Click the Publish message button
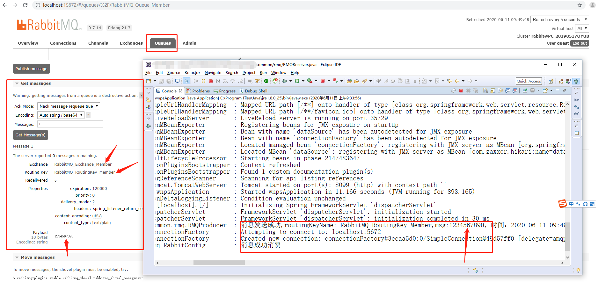Screen dimensions: 598x283 tap(31, 69)
